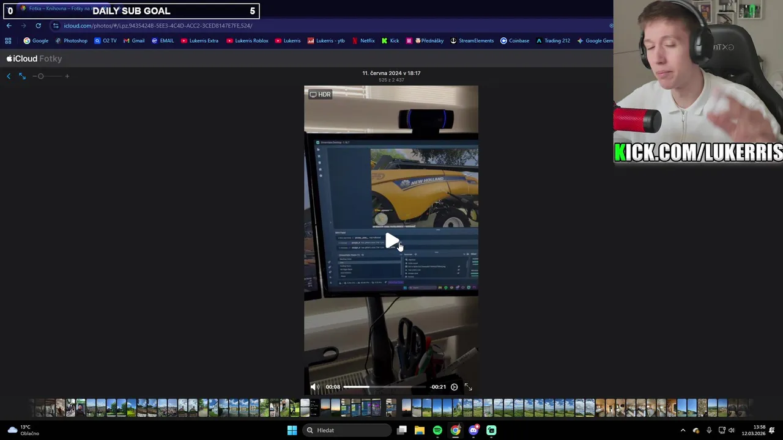The width and height of the screenshot is (783, 440).
Task: Open the Photoshop bookmark
Action: [x=71, y=41]
